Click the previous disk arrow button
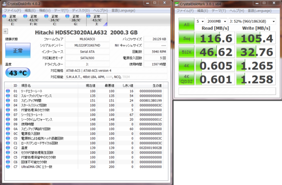This screenshot has height=185, width=282. 5,31
